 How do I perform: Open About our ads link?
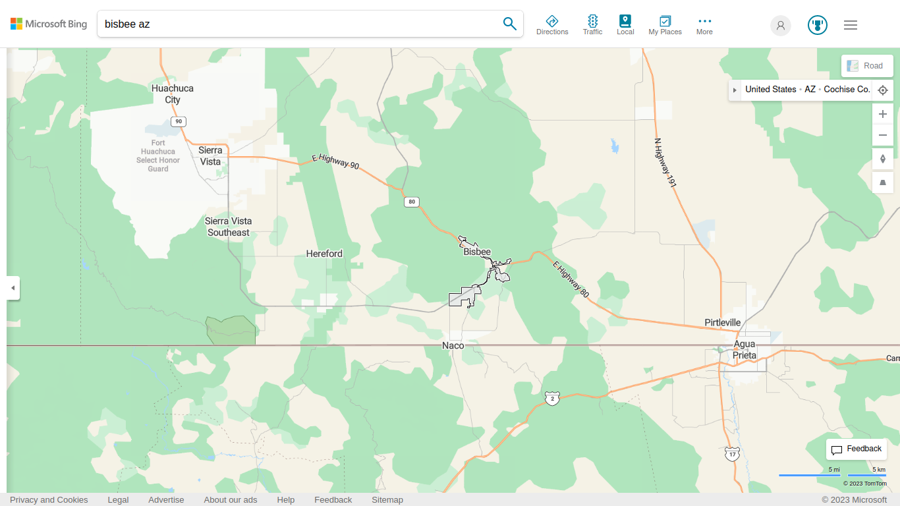pos(231,499)
